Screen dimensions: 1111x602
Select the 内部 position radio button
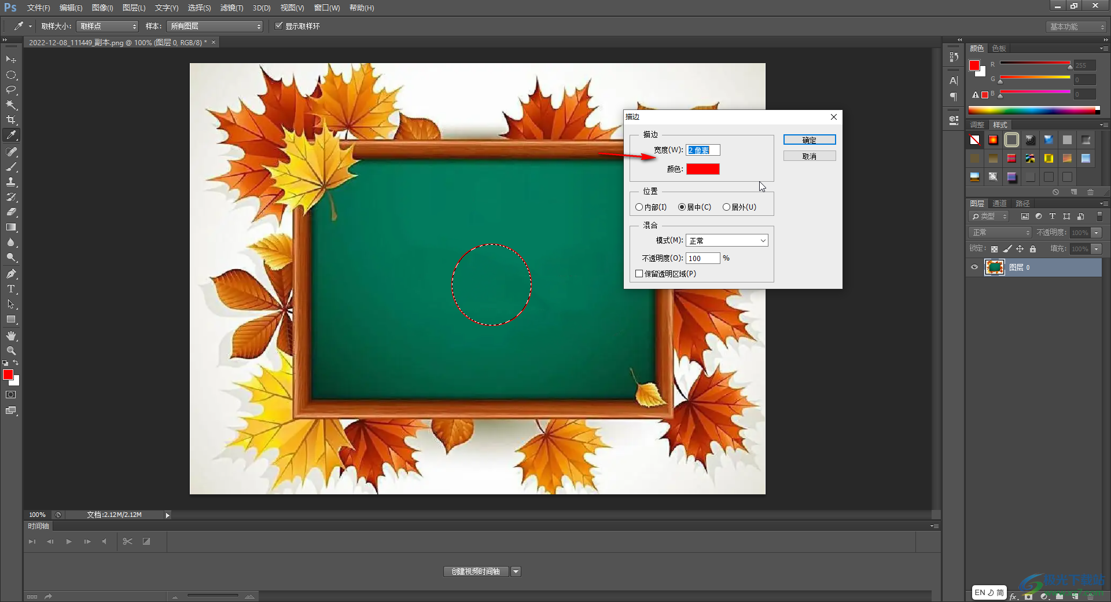639,207
